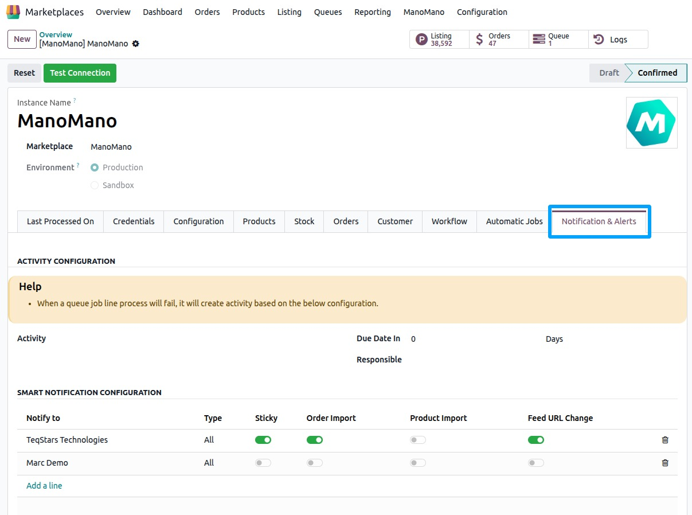This screenshot has width=692, height=515.
Task: Toggle Product Import for TeqStars Technologies
Action: pos(418,440)
